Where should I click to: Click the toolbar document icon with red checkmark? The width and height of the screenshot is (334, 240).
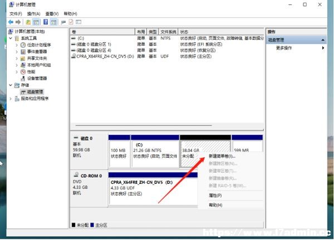(71, 22)
